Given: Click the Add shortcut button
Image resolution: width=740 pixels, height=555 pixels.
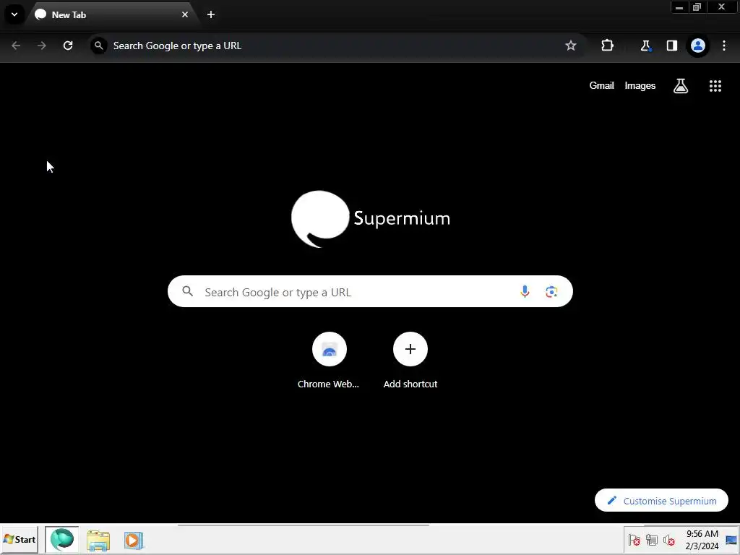Looking at the screenshot, I should 410,361.
